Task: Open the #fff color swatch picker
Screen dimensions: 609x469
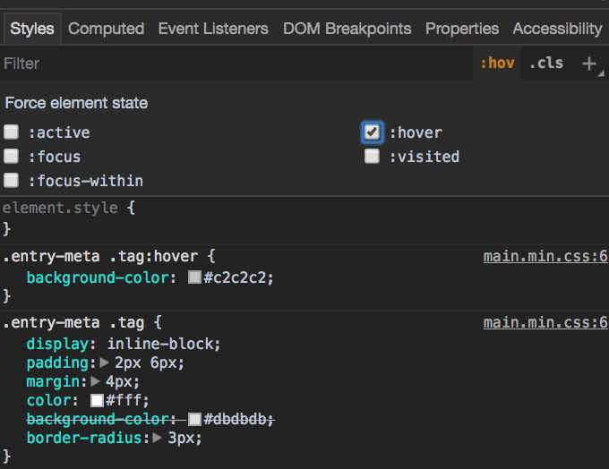Action: click(98, 401)
